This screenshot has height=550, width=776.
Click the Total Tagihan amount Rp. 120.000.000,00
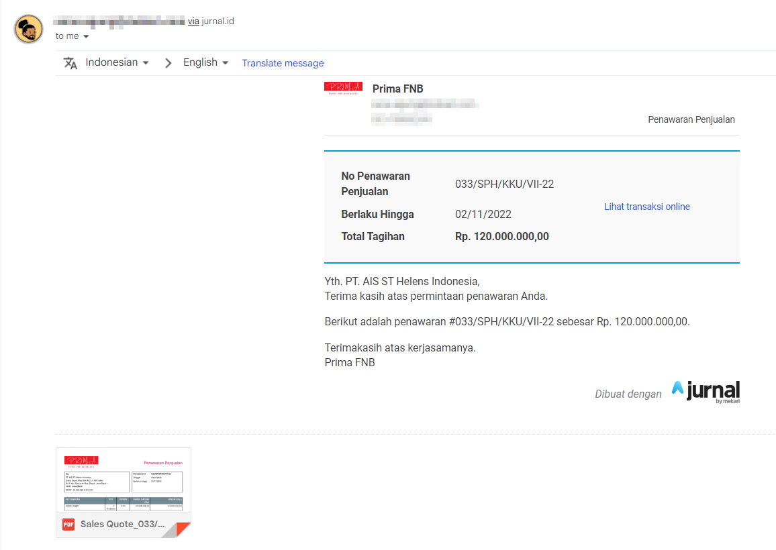502,236
